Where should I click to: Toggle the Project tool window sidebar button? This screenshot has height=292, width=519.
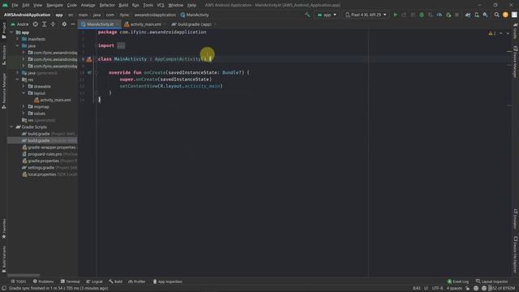click(4, 31)
